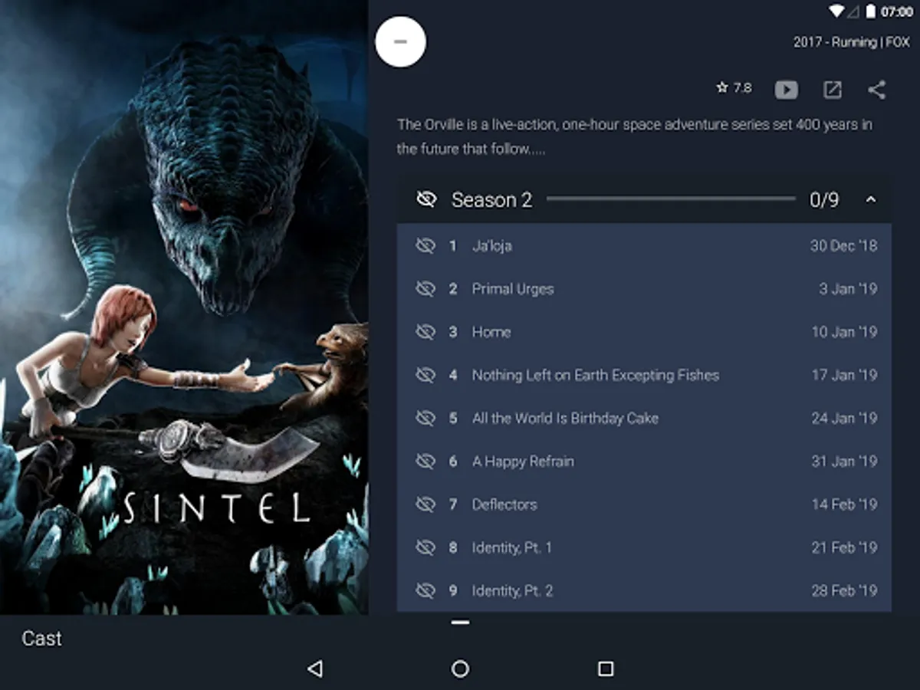Click the 17 Jan '19 air date
The height and width of the screenshot is (690, 920).
point(844,375)
